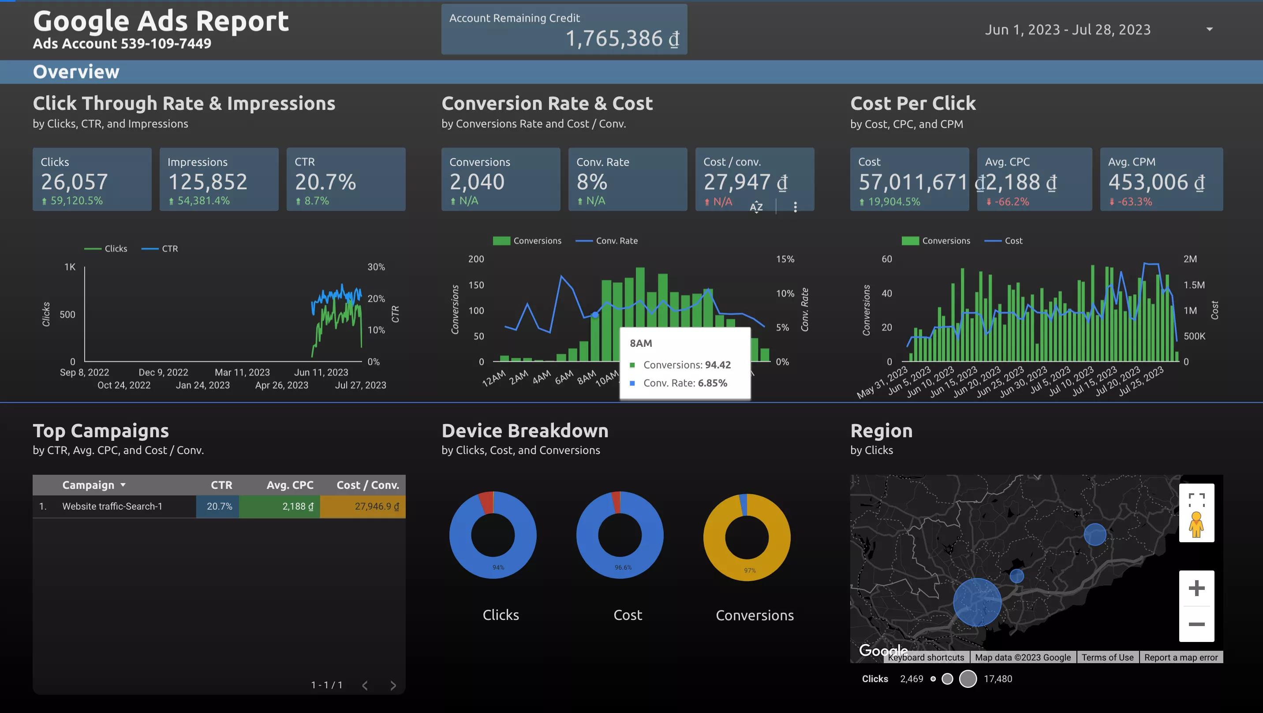
Task: Click the Cost / conv. scorecard value 27,947 đ
Action: (745, 182)
